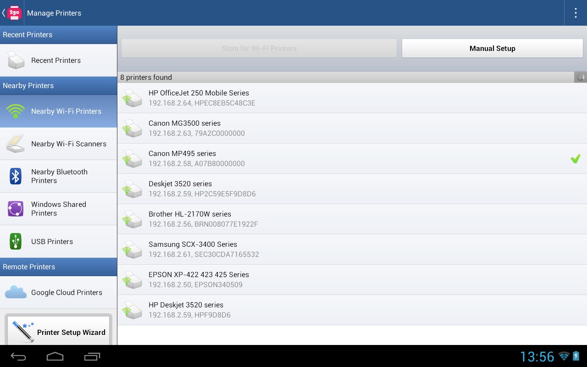The image size is (587, 367).
Task: Click the Windows Shared Printers purple icon
Action: point(16,209)
